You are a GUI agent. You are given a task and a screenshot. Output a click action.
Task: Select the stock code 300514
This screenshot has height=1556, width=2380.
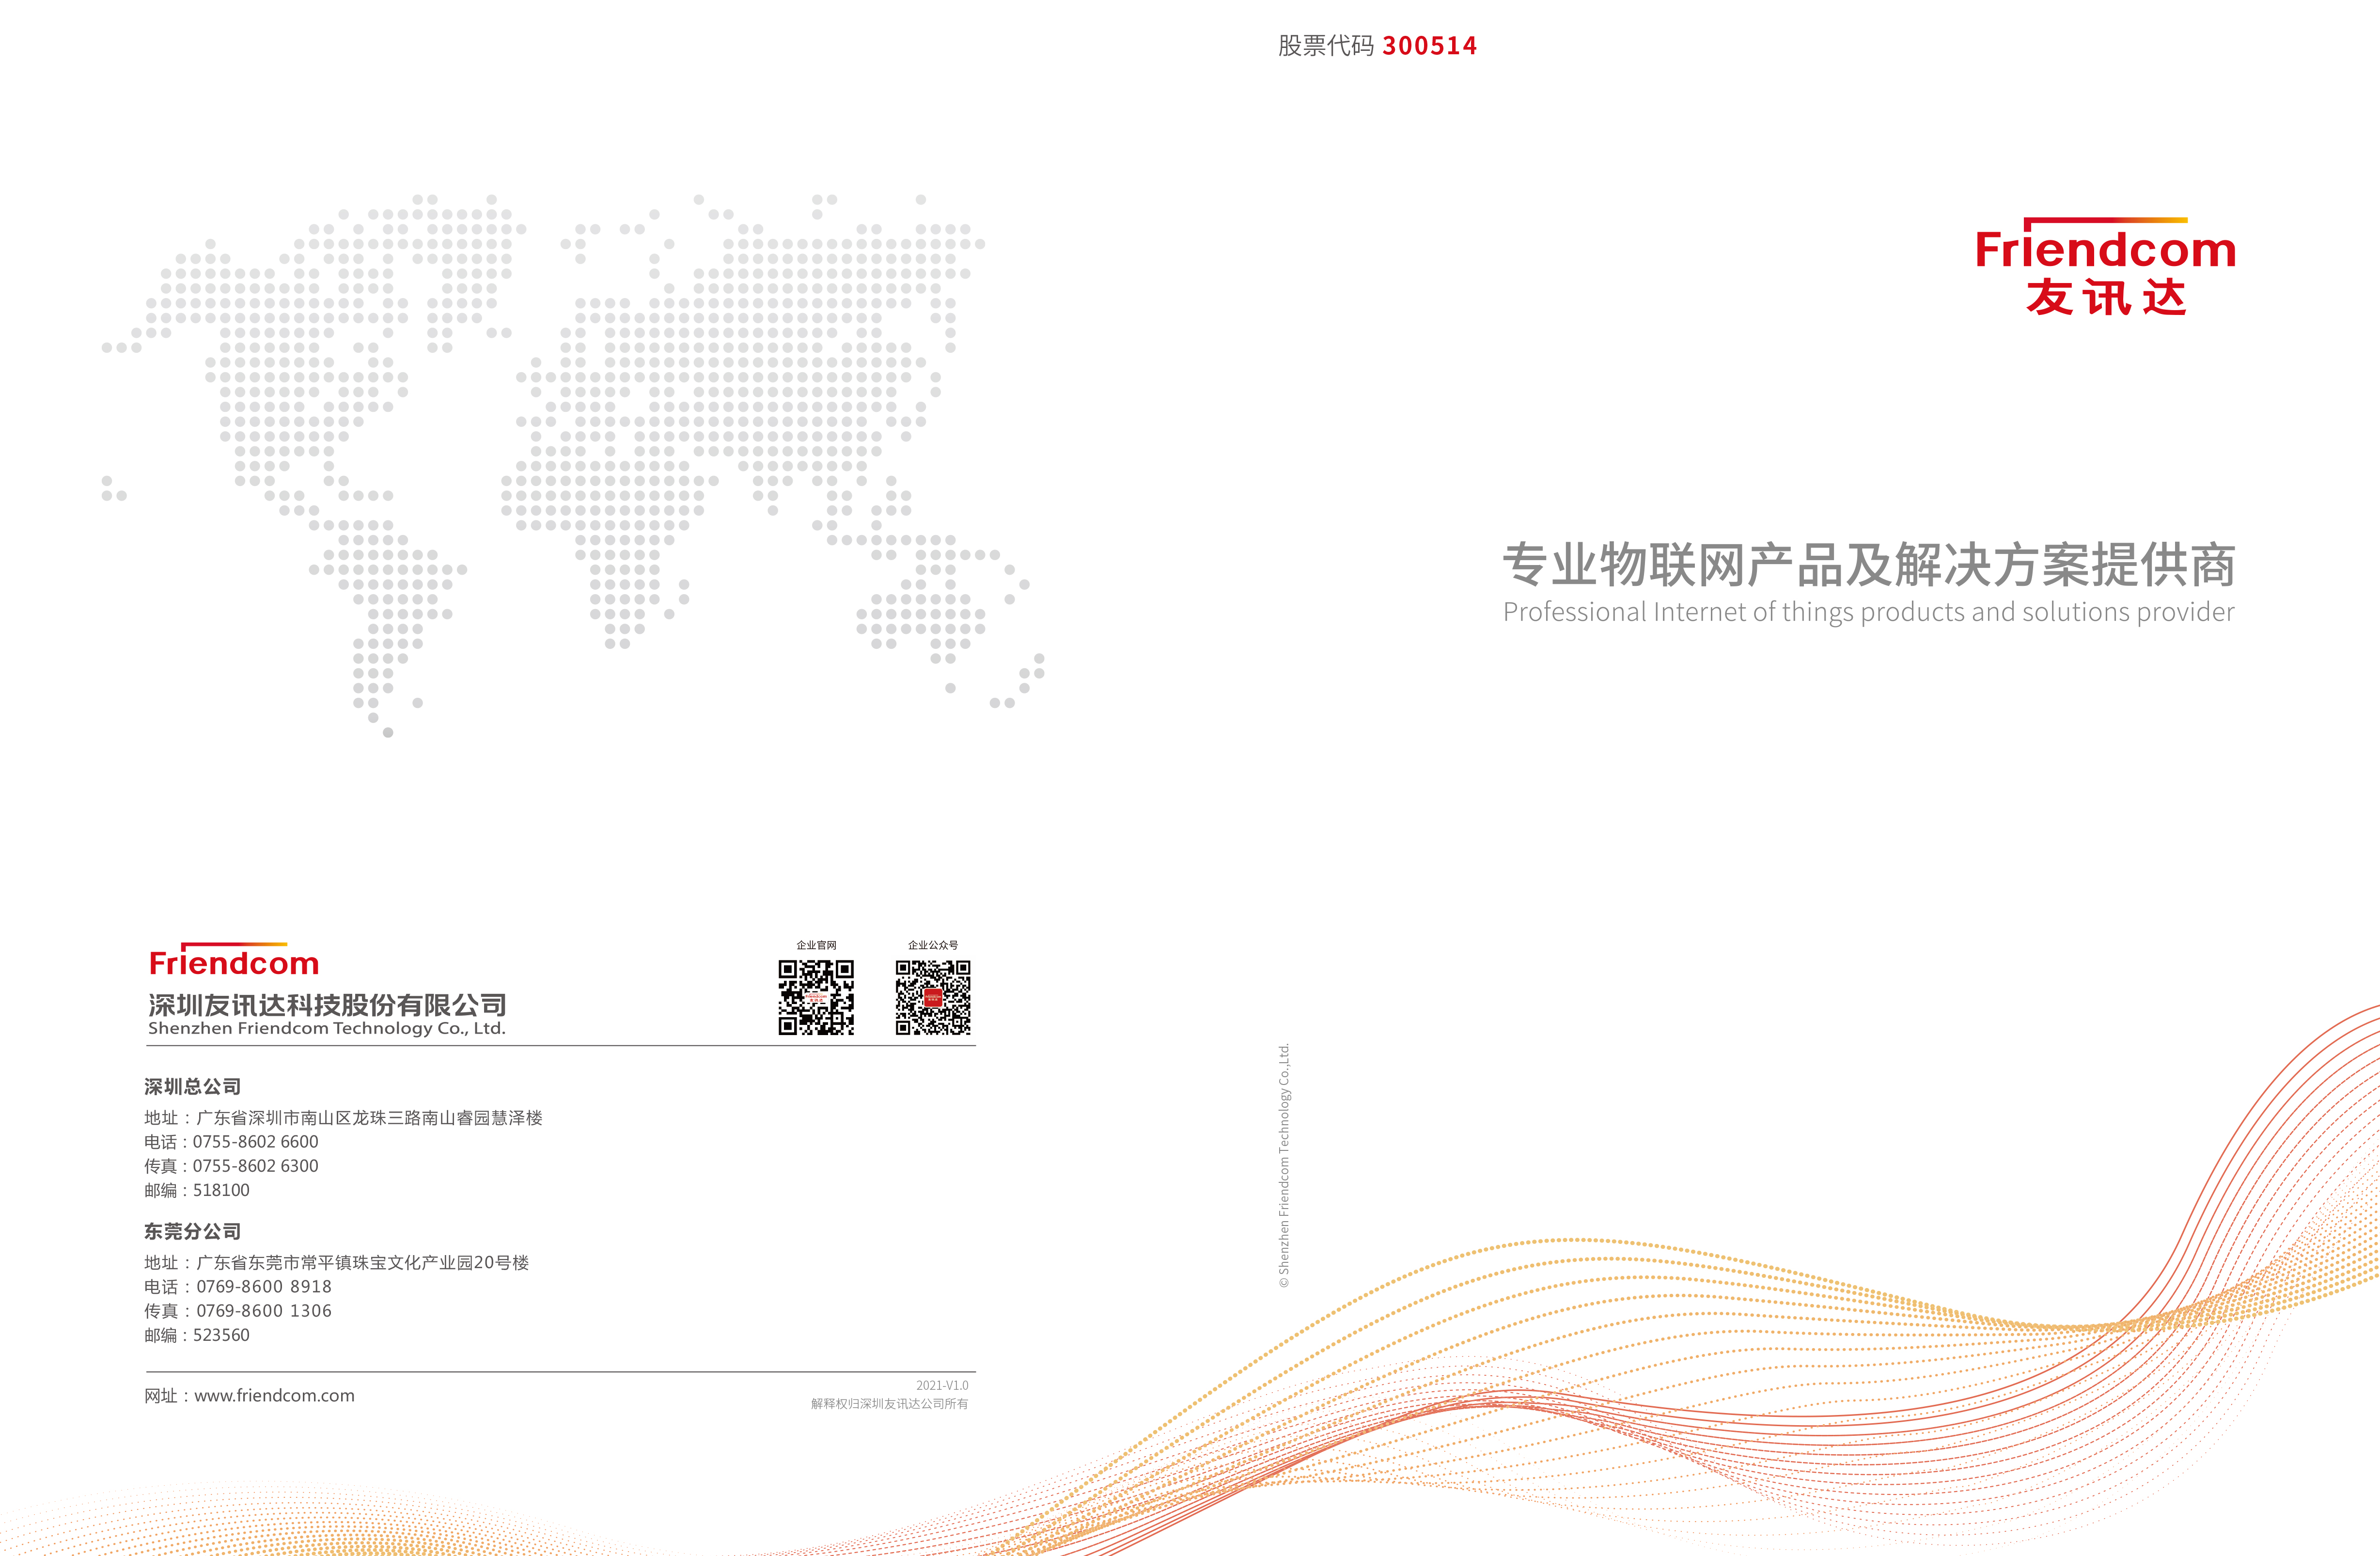tap(1430, 45)
